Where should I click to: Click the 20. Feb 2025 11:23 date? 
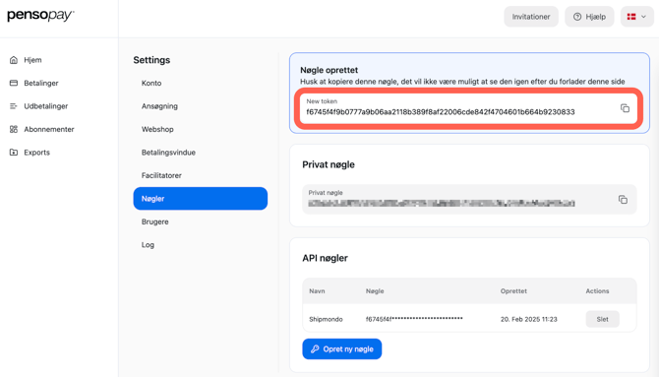pyautogui.click(x=529, y=319)
